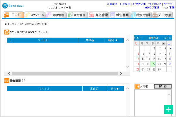Click schedule list scroll-up arrow
This screenshot has height=117, width=176.
click(x=128, y=40)
